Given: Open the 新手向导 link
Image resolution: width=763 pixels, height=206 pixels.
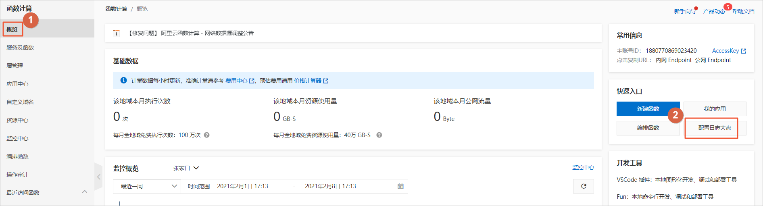Looking at the screenshot, I should (x=685, y=11).
